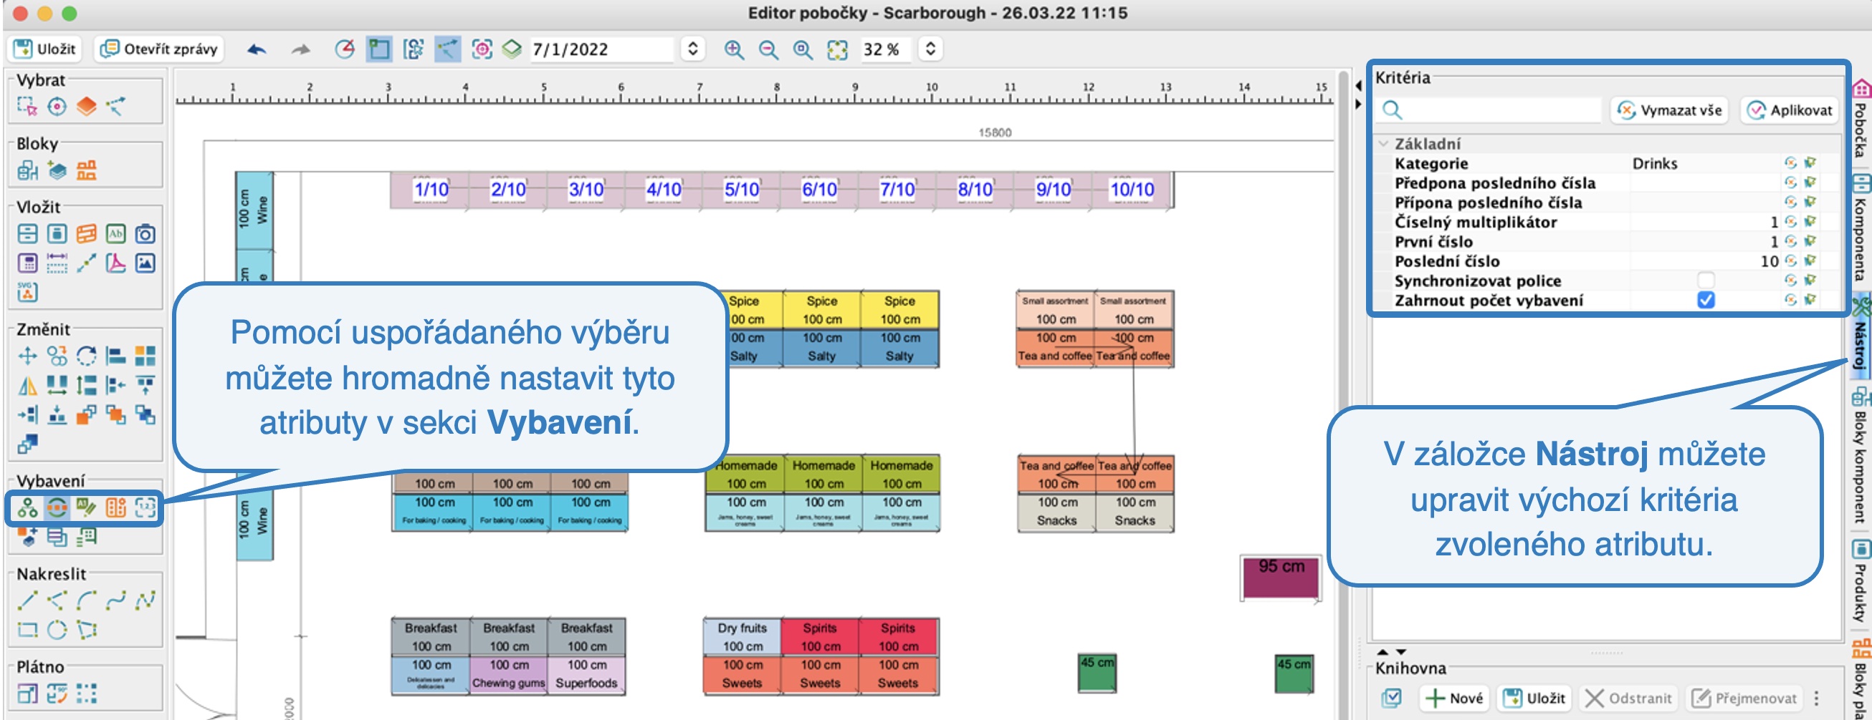Insert a text label (Ab) element
This screenshot has height=720, width=1872.
click(115, 234)
